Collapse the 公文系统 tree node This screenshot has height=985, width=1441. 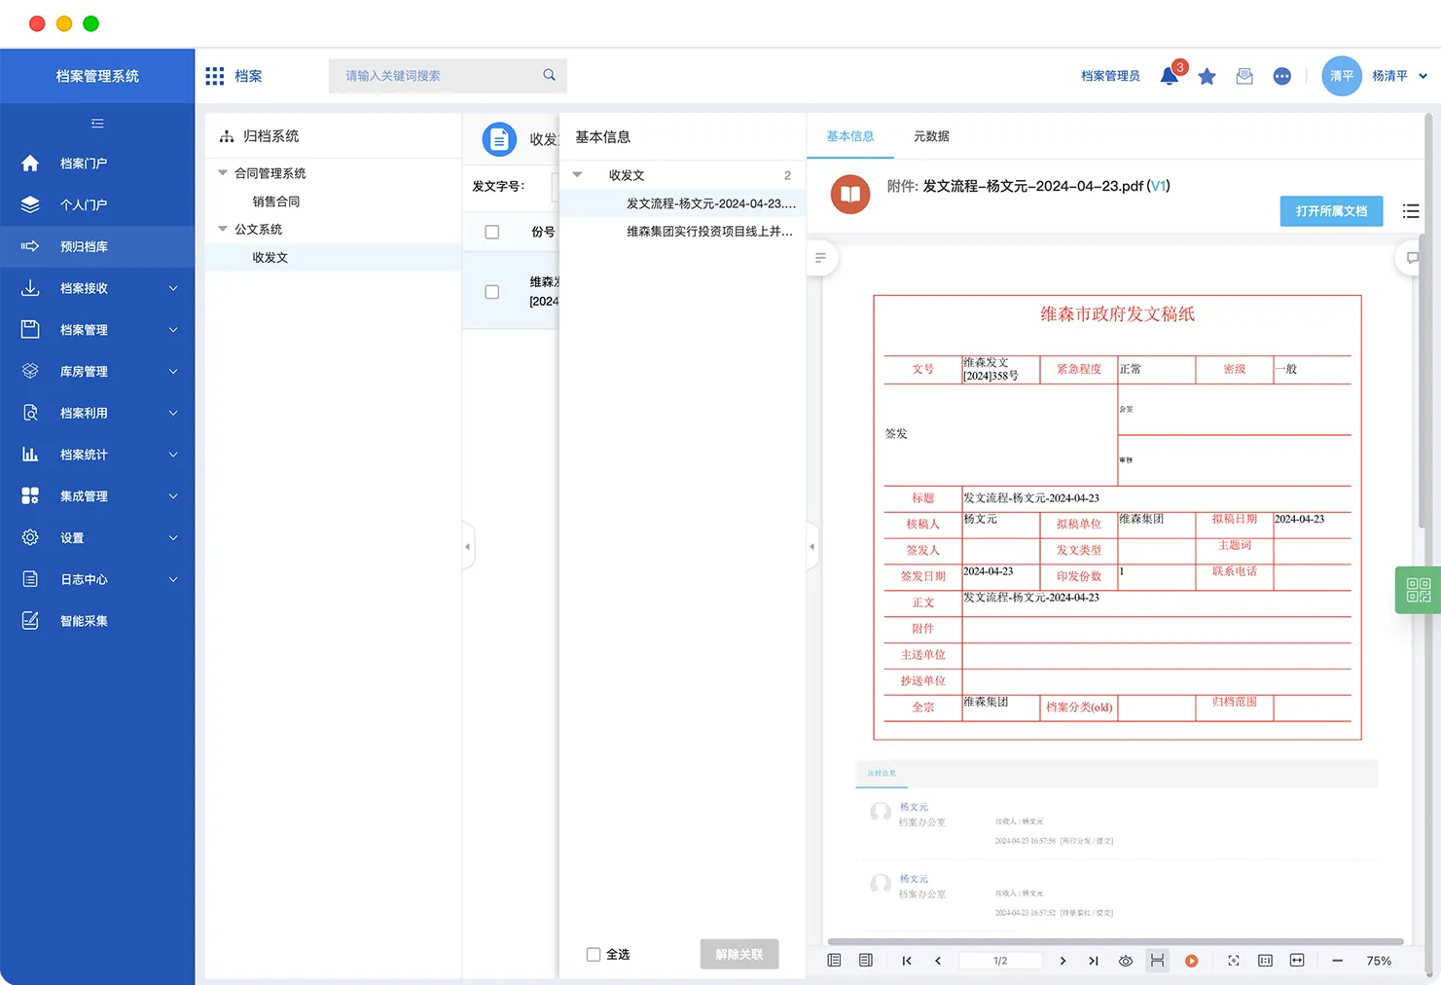[x=223, y=229]
